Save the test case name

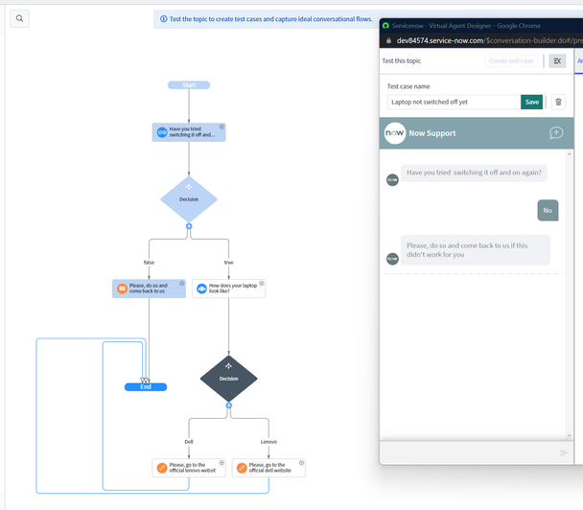click(531, 102)
